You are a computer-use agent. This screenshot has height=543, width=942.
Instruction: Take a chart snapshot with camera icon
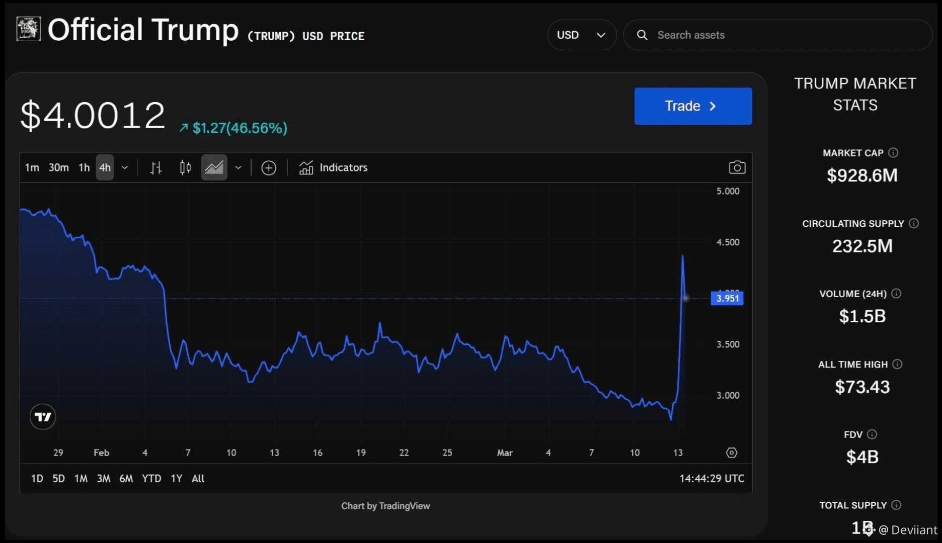[x=737, y=167]
